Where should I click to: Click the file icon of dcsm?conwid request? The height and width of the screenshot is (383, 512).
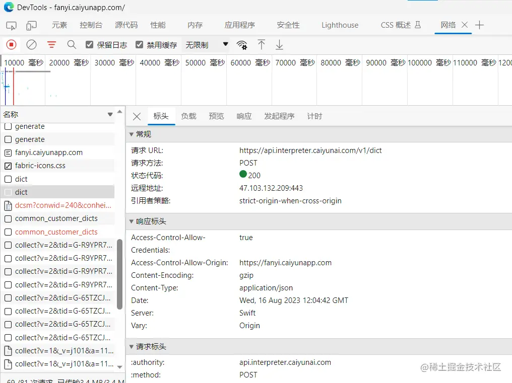point(8,205)
